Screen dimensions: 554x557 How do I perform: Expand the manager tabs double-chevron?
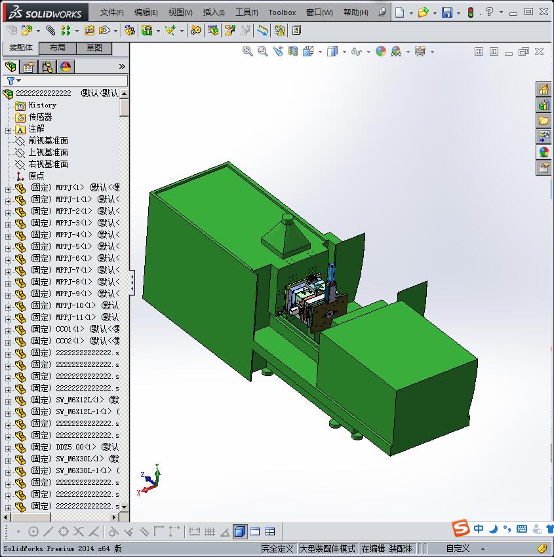click(x=122, y=66)
